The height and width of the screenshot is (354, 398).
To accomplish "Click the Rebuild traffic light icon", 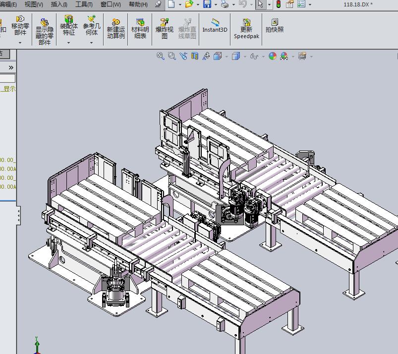I will (279, 4).
